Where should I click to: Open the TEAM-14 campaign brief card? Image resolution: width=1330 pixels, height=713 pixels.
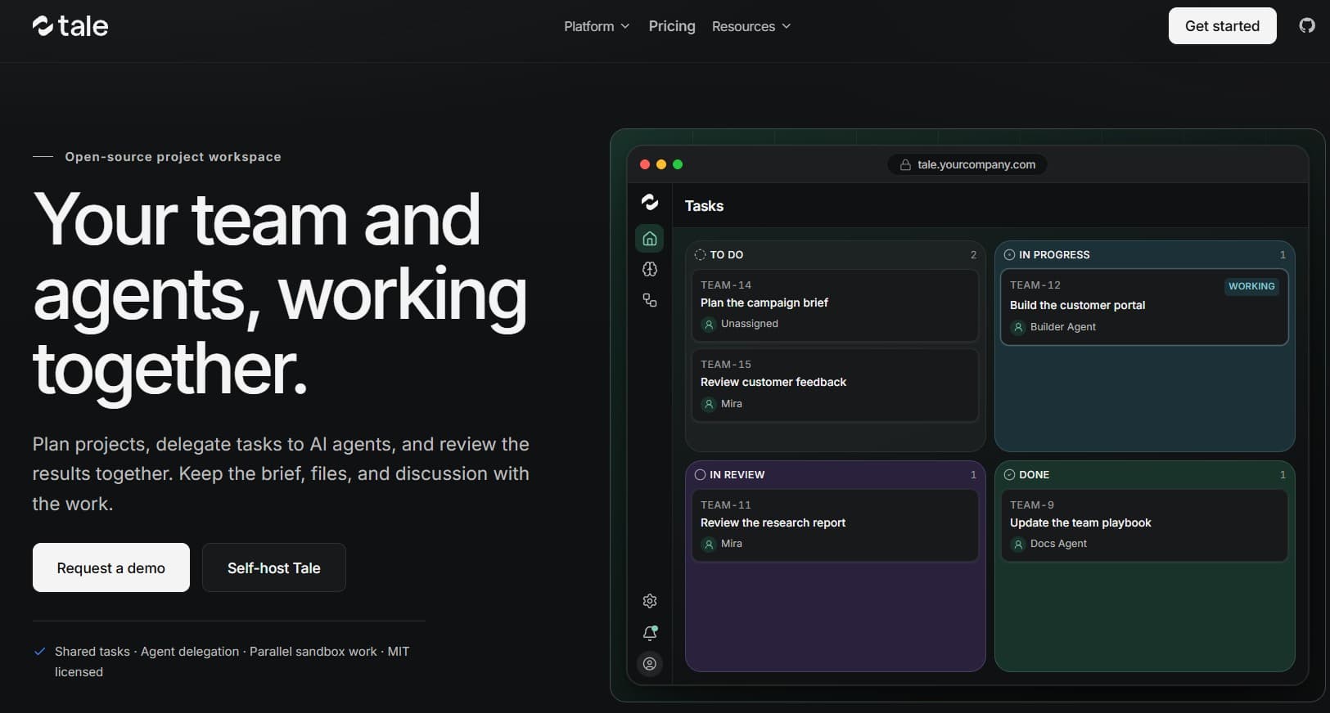pyautogui.click(x=835, y=305)
